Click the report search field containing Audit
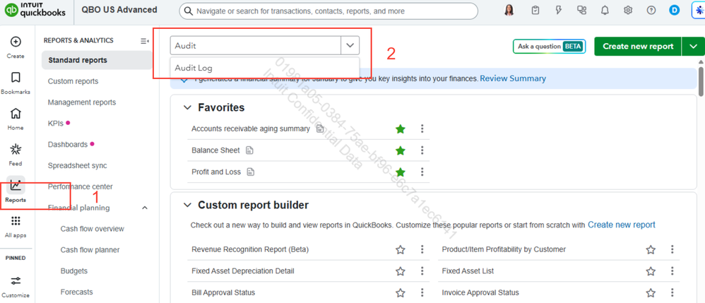This screenshot has height=303, width=705. (256, 45)
